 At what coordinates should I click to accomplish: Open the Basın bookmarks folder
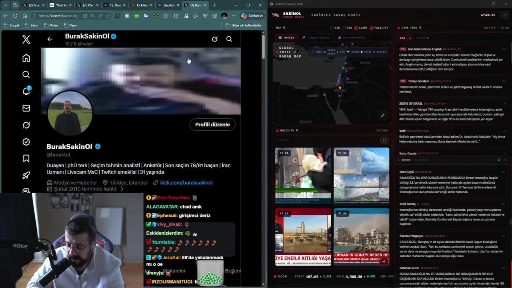point(31,25)
